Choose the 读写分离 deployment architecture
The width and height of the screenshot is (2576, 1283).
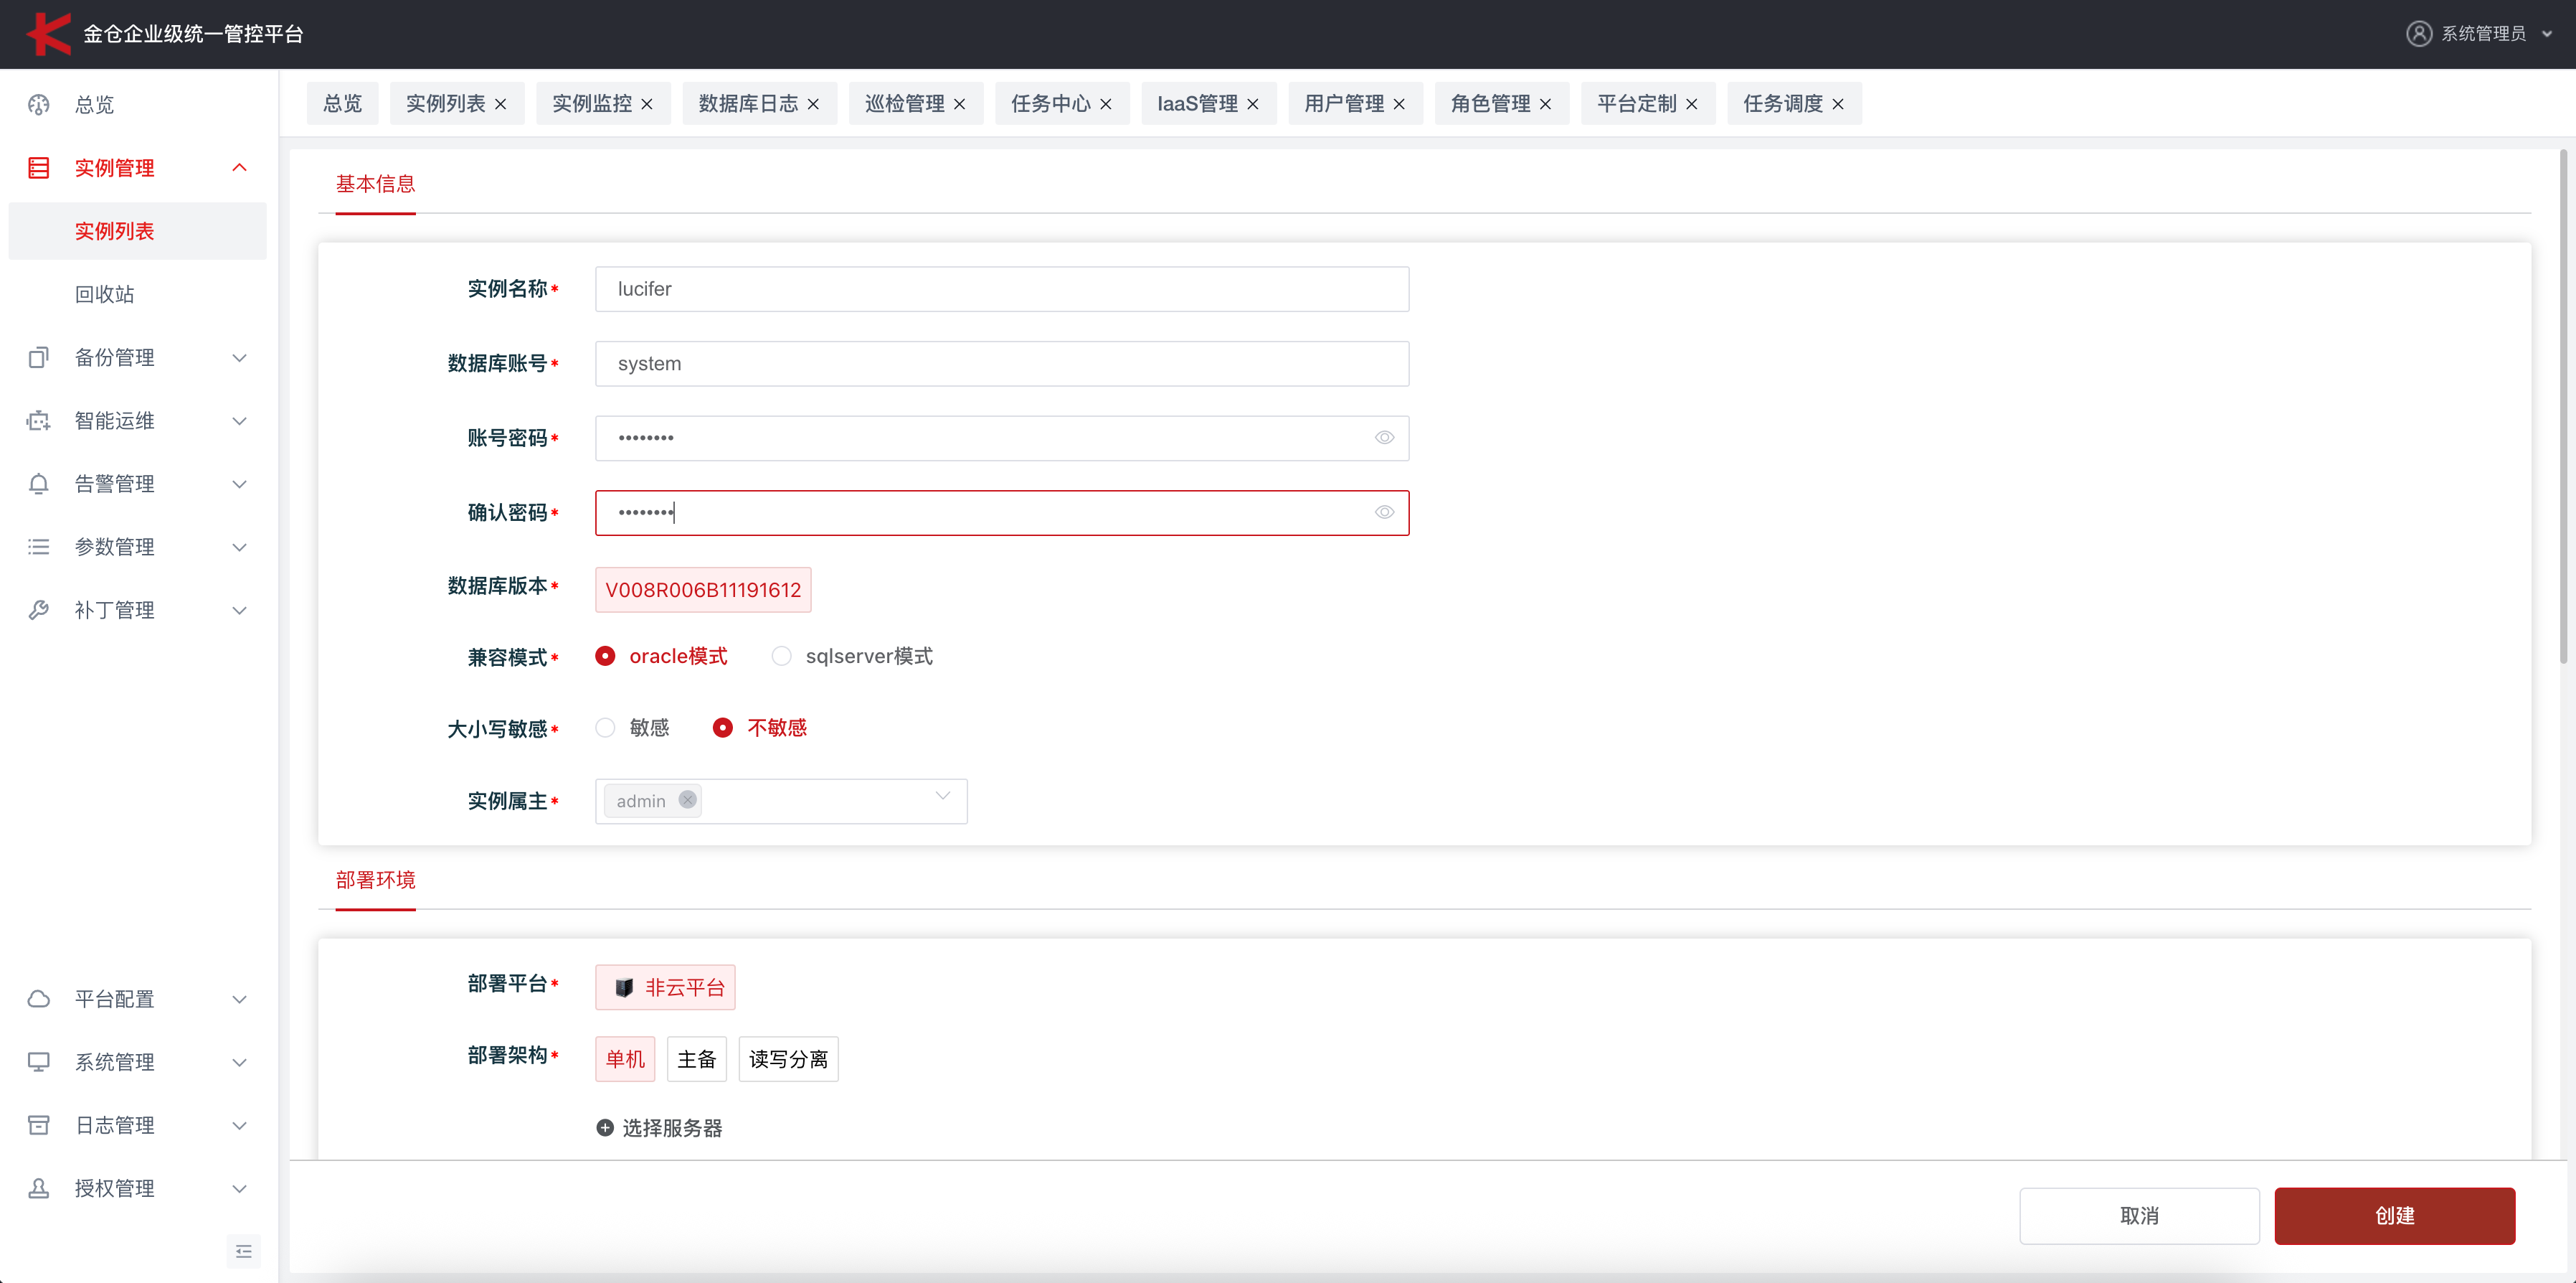point(788,1059)
